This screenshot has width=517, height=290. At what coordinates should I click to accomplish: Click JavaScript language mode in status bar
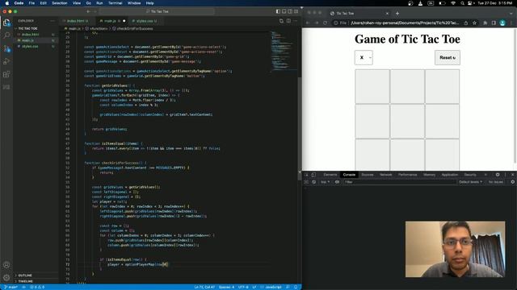273,287
